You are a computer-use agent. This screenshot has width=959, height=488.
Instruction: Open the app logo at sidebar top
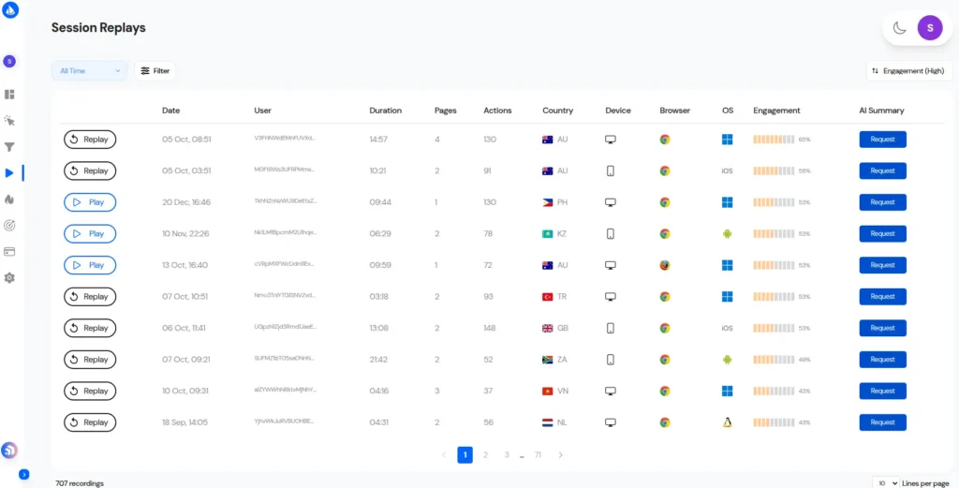point(10,10)
